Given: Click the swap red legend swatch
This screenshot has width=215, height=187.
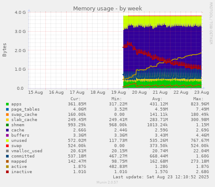Looking at the screenshot, I should (x=7, y=146).
